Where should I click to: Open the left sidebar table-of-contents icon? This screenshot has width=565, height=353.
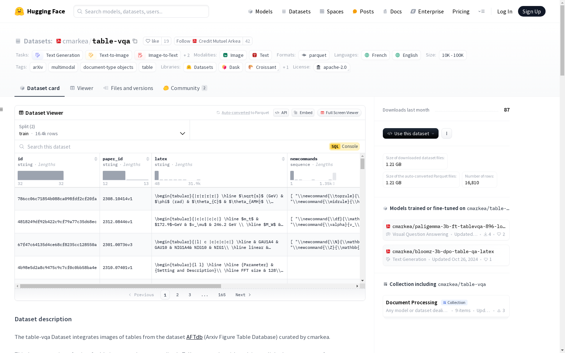[x=2, y=109]
